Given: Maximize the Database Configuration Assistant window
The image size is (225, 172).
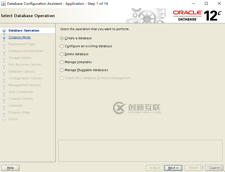Looking at the screenshot, I should [x=206, y=3].
